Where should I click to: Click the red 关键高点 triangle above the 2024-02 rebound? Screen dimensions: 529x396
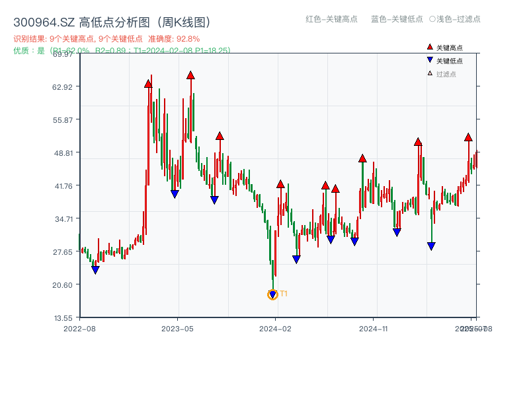pos(280,184)
